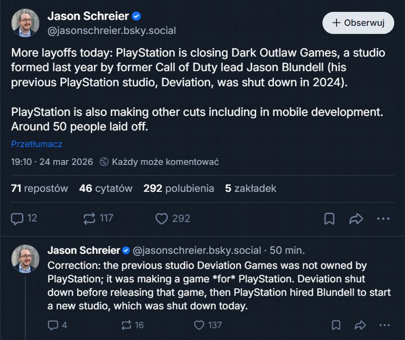Bookmark the Correction reply

coord(336,325)
